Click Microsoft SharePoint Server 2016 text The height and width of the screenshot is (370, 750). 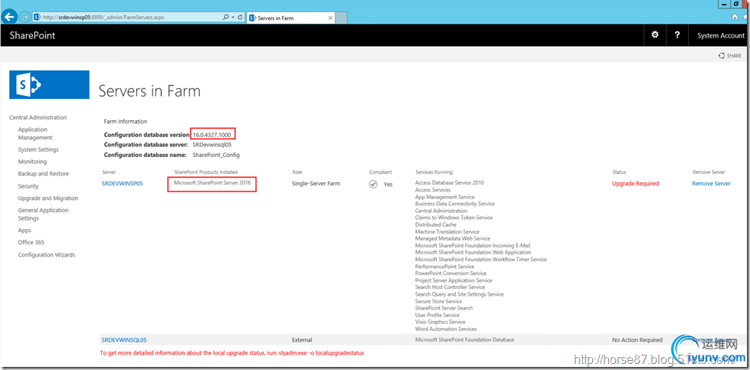tap(212, 182)
